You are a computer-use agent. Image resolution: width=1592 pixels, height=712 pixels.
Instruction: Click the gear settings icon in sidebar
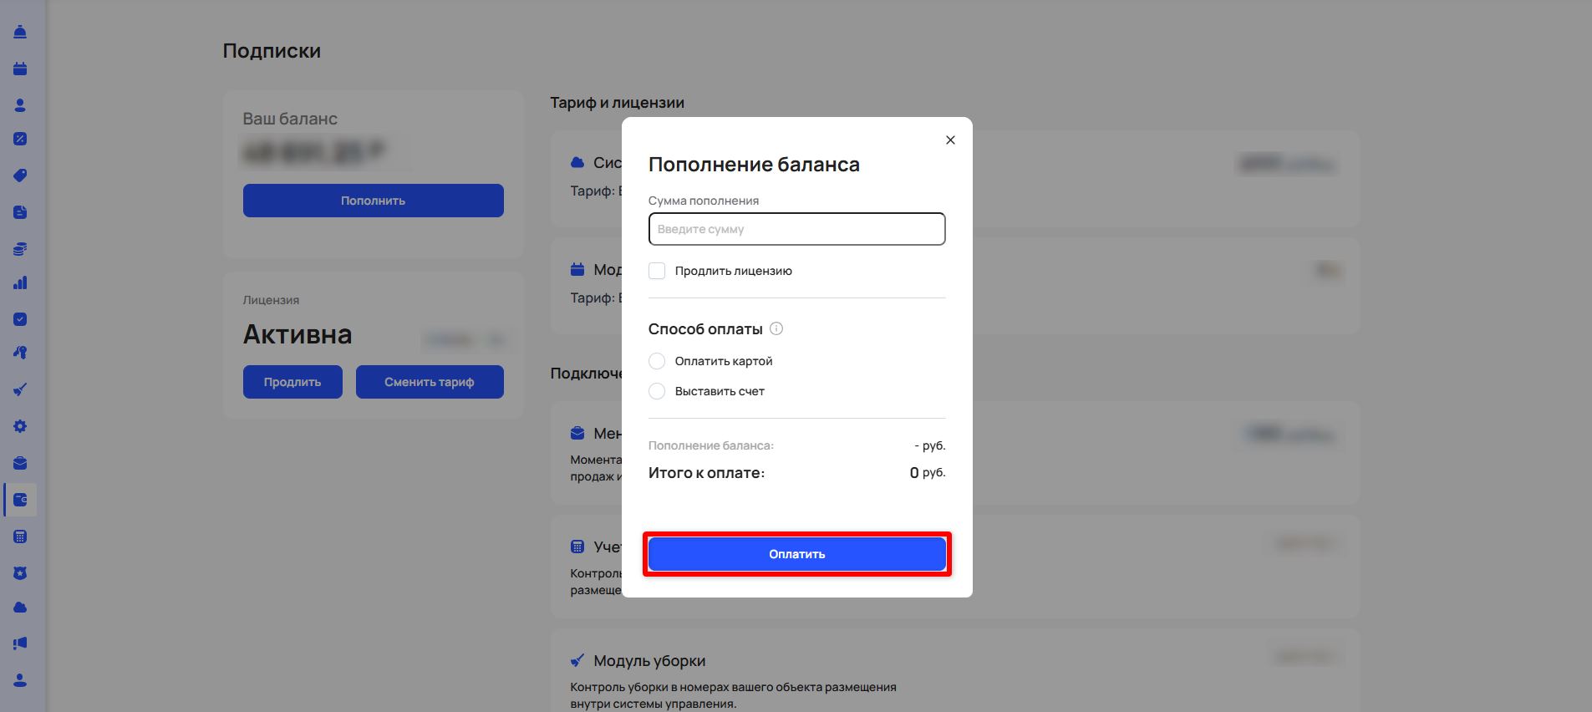pos(20,426)
